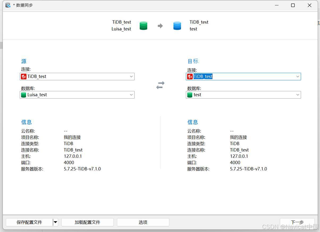Click source 服务器版本 label

(32, 169)
